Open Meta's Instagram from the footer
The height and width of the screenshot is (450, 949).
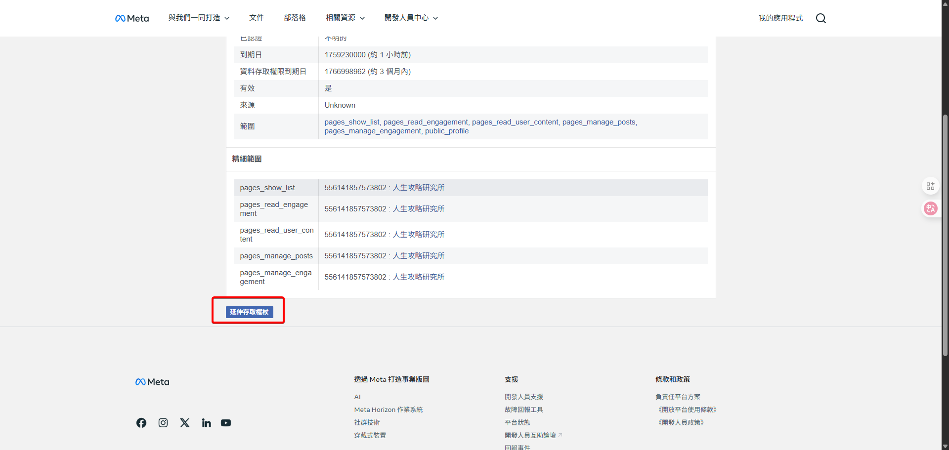(163, 423)
